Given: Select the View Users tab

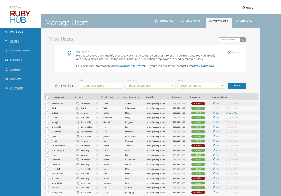Looking at the screenshot, I should (x=218, y=23).
